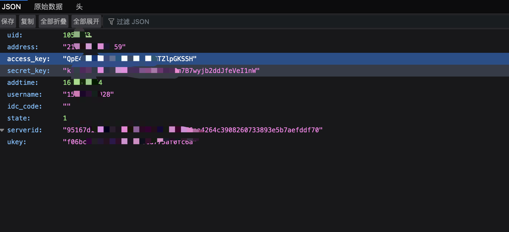Viewport: 509px width, 232px height.
Task: Click the 保存 save button
Action: 8,21
